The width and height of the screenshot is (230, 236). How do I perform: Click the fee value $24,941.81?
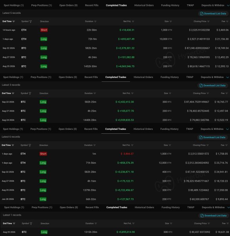(221, 172)
